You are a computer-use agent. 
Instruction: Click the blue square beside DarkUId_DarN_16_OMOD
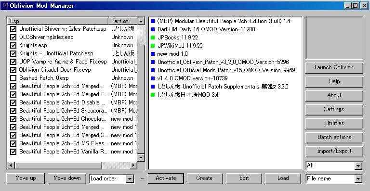pyautogui.click(x=153, y=29)
